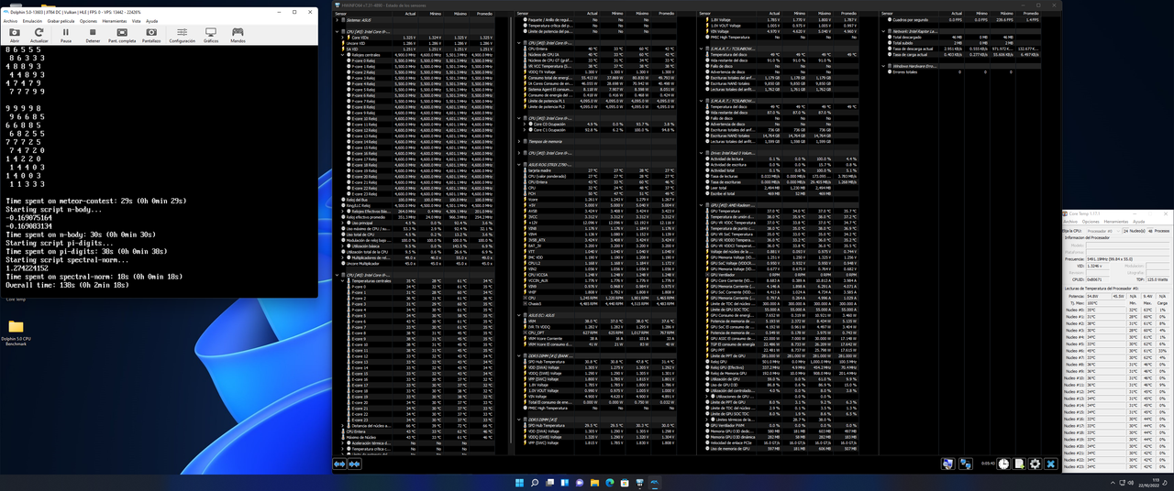The height and width of the screenshot is (491, 1174).
Task: Open Ayuda menu in Dolphin
Action: pos(151,20)
